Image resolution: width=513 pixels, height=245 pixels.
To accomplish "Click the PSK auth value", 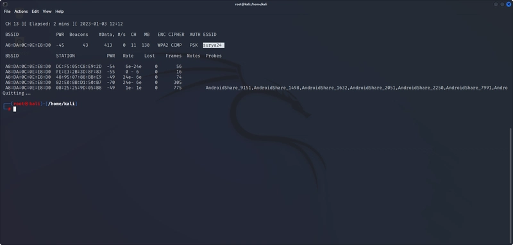I will click(194, 45).
